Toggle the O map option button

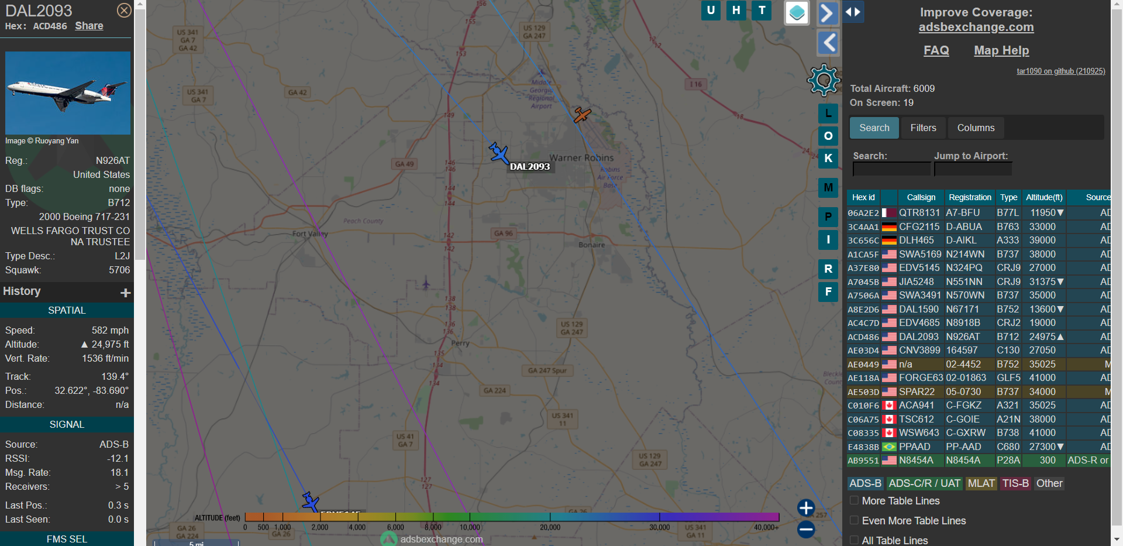[828, 136]
